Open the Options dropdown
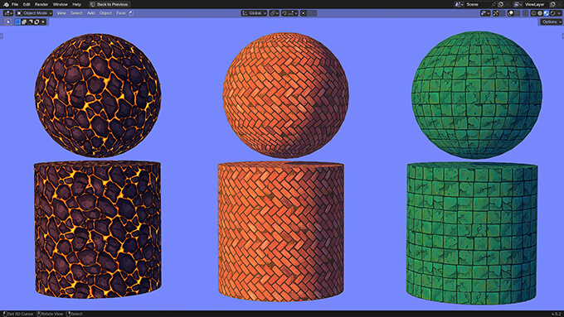 pyautogui.click(x=551, y=22)
